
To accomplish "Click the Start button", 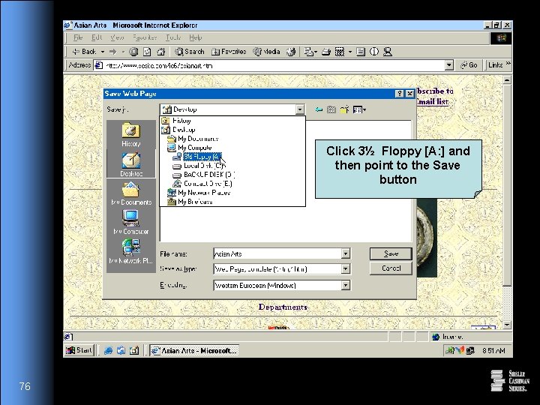I will coord(79,350).
